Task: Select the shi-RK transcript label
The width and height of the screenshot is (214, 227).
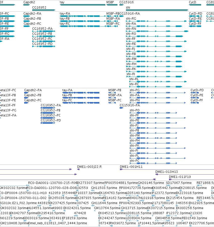Action: coord(131,69)
